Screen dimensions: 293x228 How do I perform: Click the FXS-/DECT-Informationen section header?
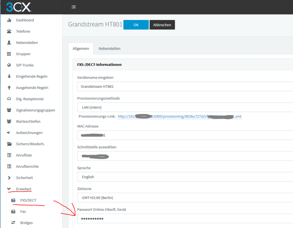coord(99,65)
